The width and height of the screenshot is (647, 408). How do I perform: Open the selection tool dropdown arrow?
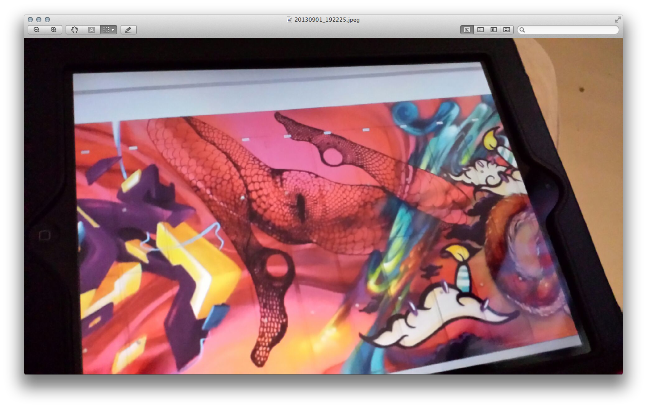pos(113,30)
